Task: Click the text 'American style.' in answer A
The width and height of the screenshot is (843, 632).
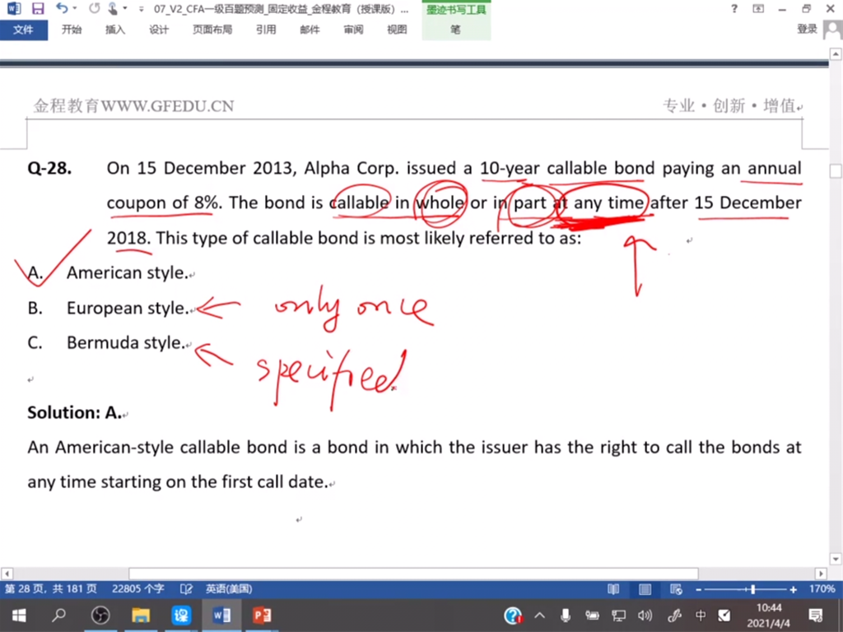Action: 128,273
